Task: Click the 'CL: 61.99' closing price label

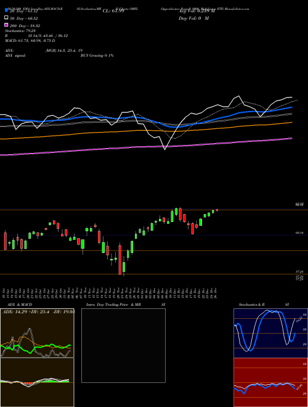Action: tap(113, 11)
